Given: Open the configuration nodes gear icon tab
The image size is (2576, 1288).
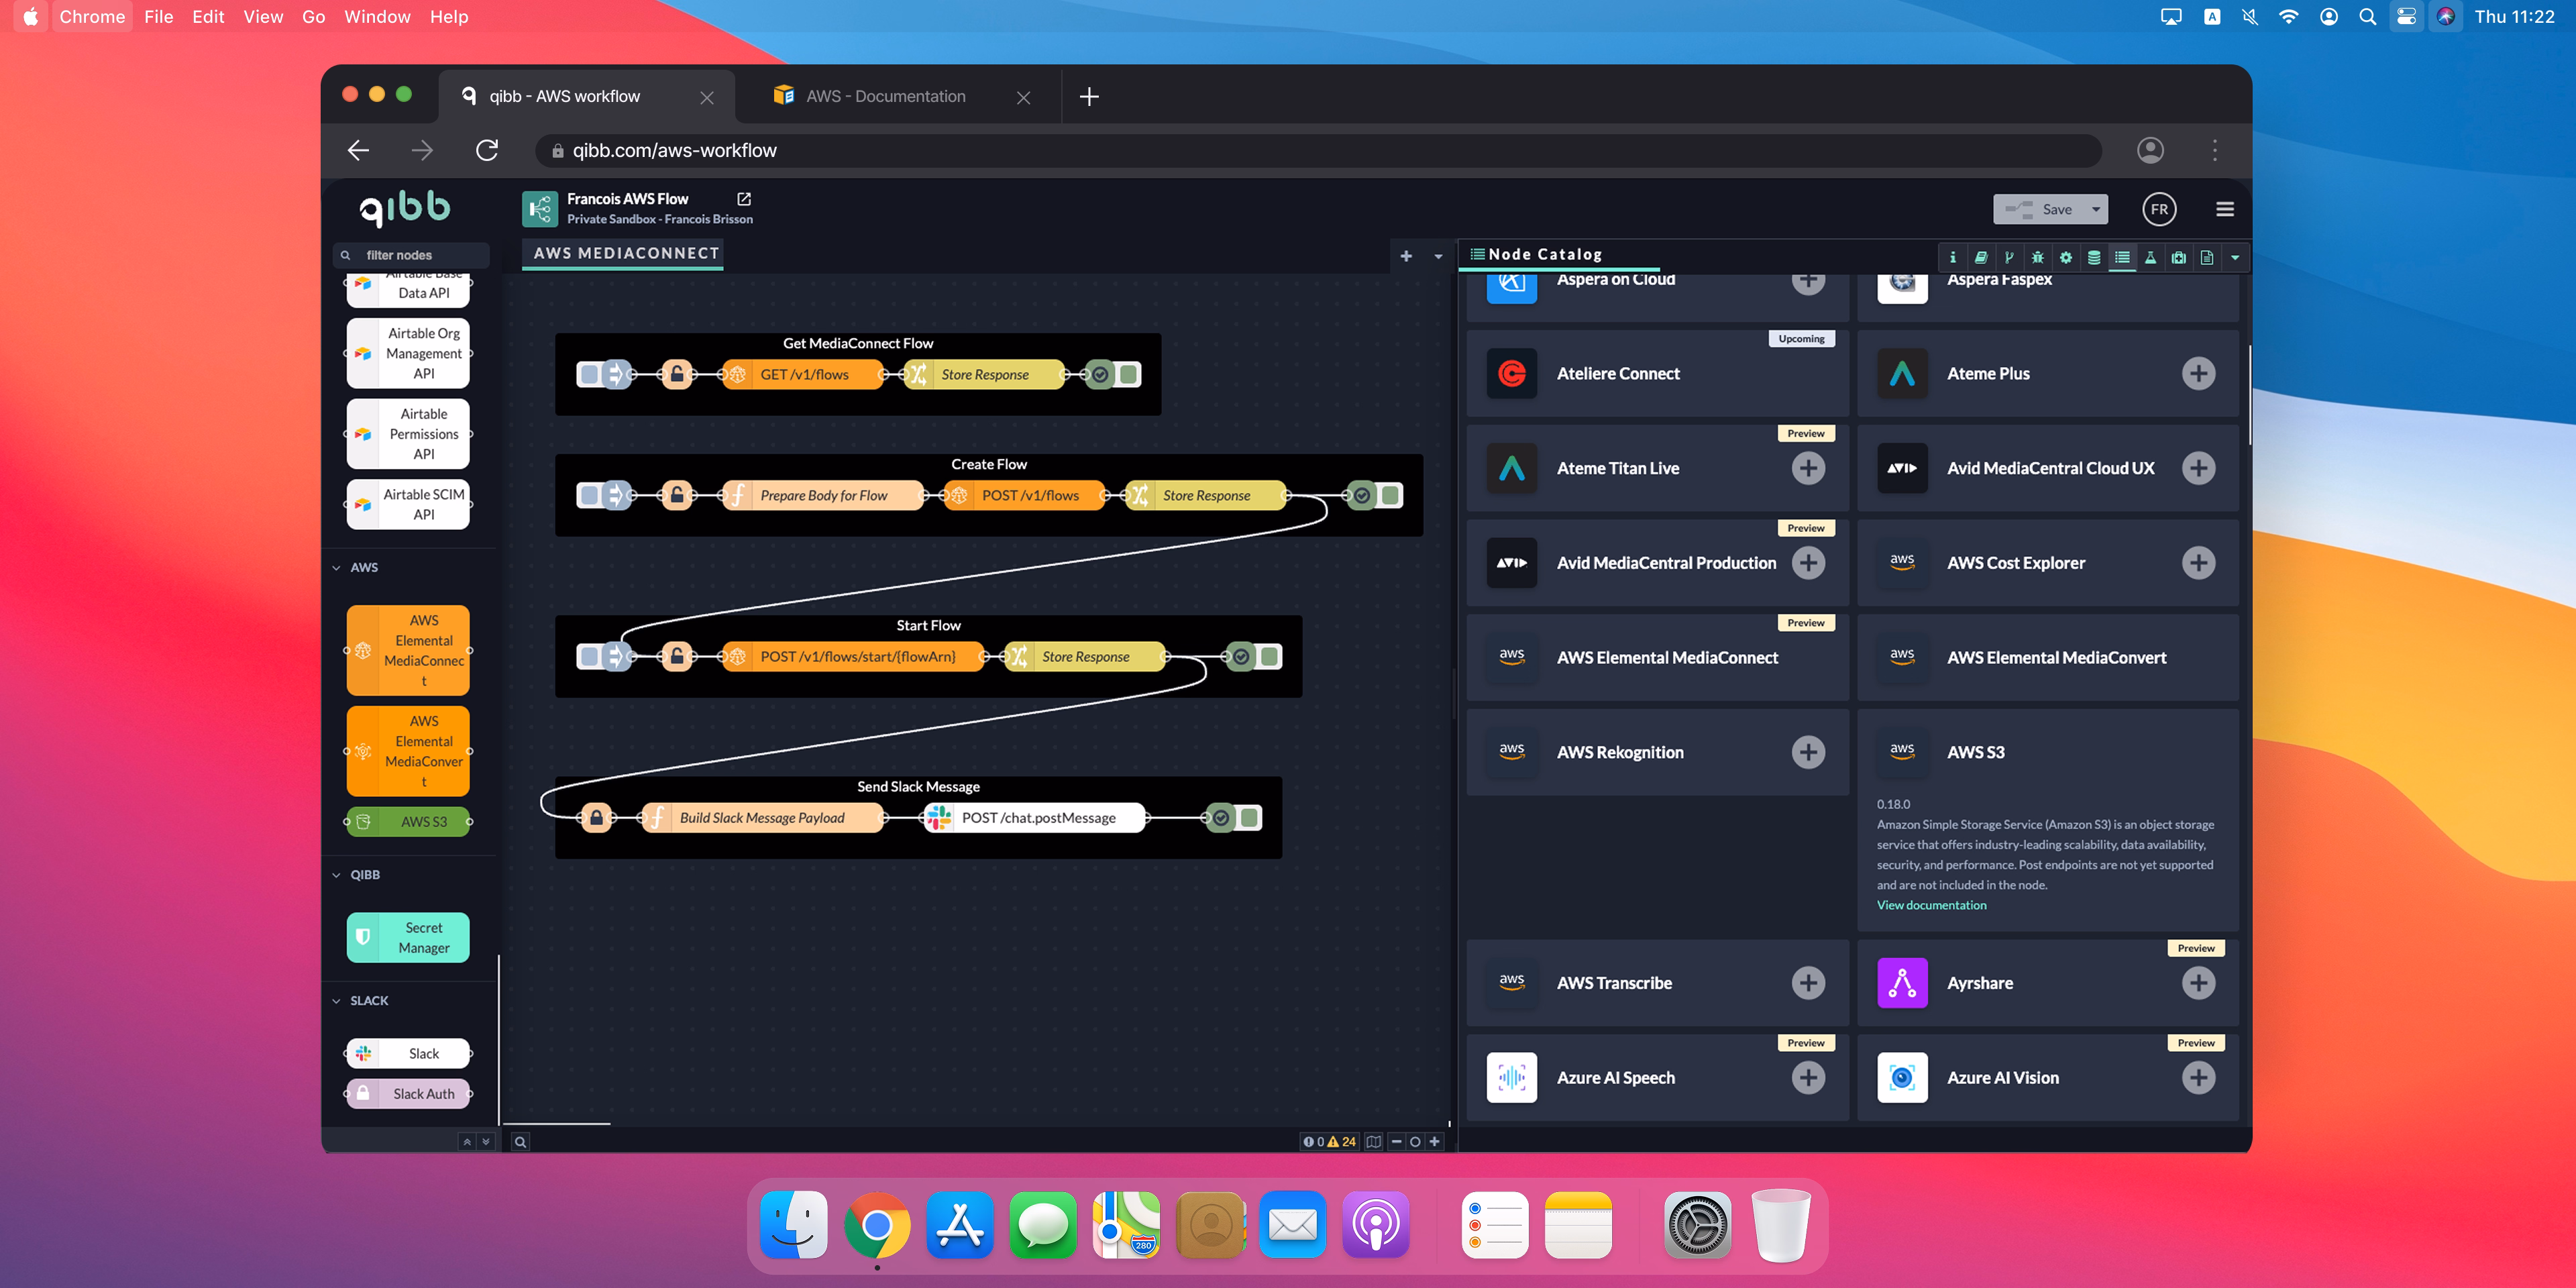Looking at the screenshot, I should pyautogui.click(x=2065, y=257).
